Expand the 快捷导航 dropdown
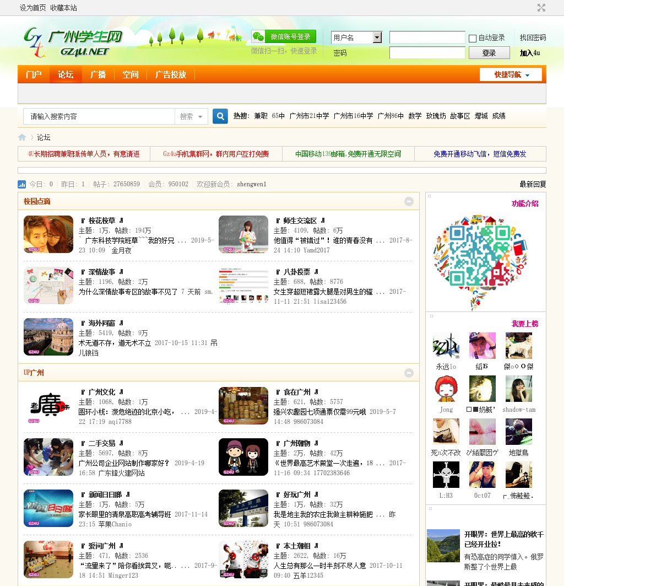Screen dimensions: 661x586 coord(511,74)
